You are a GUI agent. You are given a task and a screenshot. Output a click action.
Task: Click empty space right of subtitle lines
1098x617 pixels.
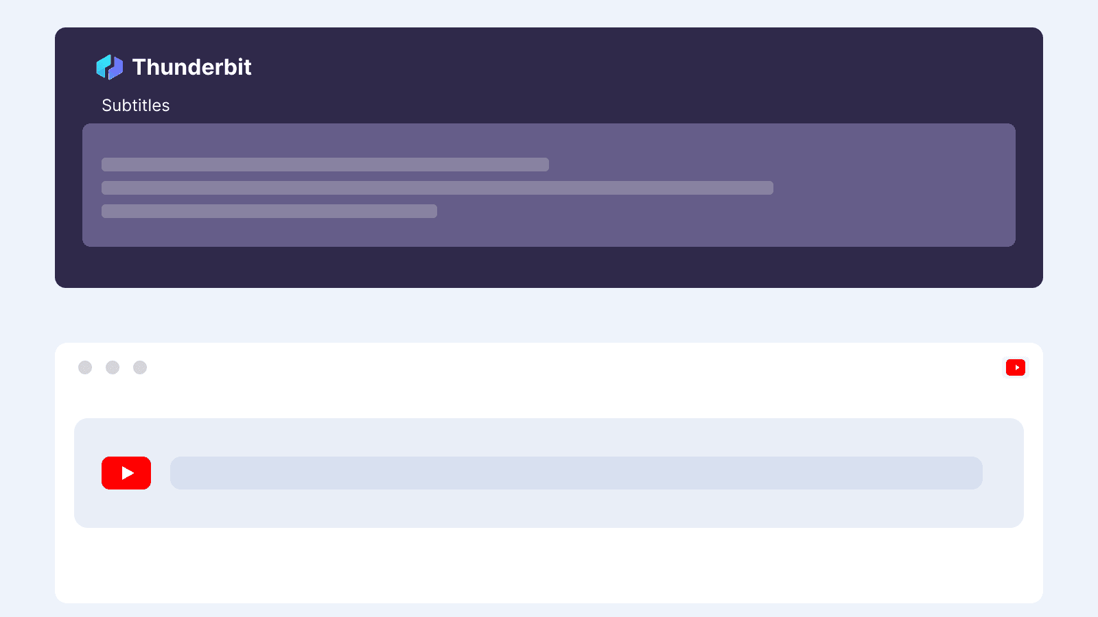pyautogui.click(x=892, y=188)
